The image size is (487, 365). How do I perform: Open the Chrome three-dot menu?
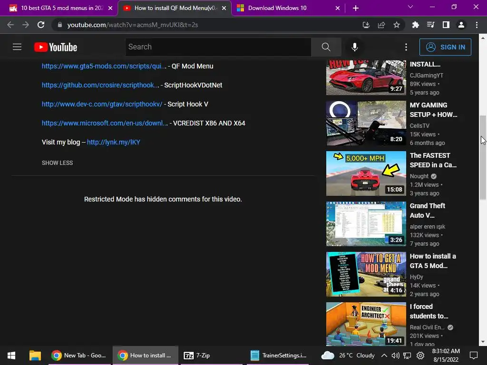click(x=477, y=25)
